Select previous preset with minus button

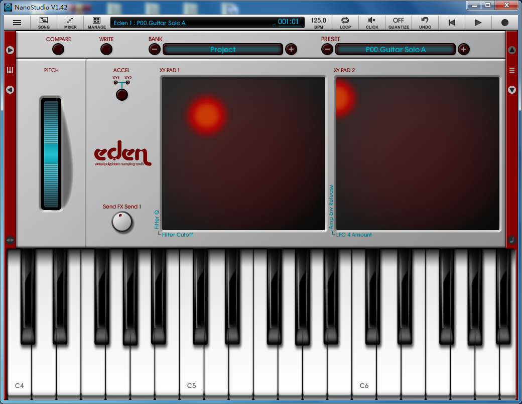pos(327,49)
